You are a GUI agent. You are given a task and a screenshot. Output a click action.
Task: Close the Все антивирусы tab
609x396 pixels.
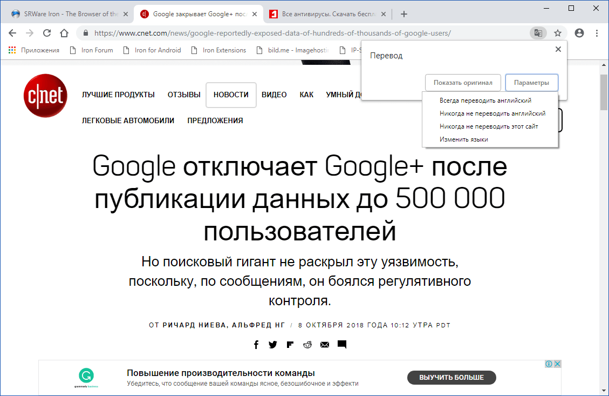pyautogui.click(x=384, y=14)
